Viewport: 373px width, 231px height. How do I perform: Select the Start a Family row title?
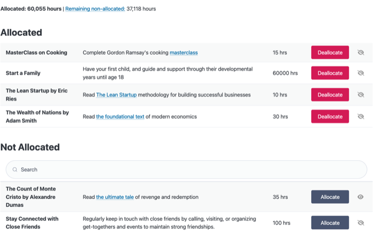click(x=23, y=73)
